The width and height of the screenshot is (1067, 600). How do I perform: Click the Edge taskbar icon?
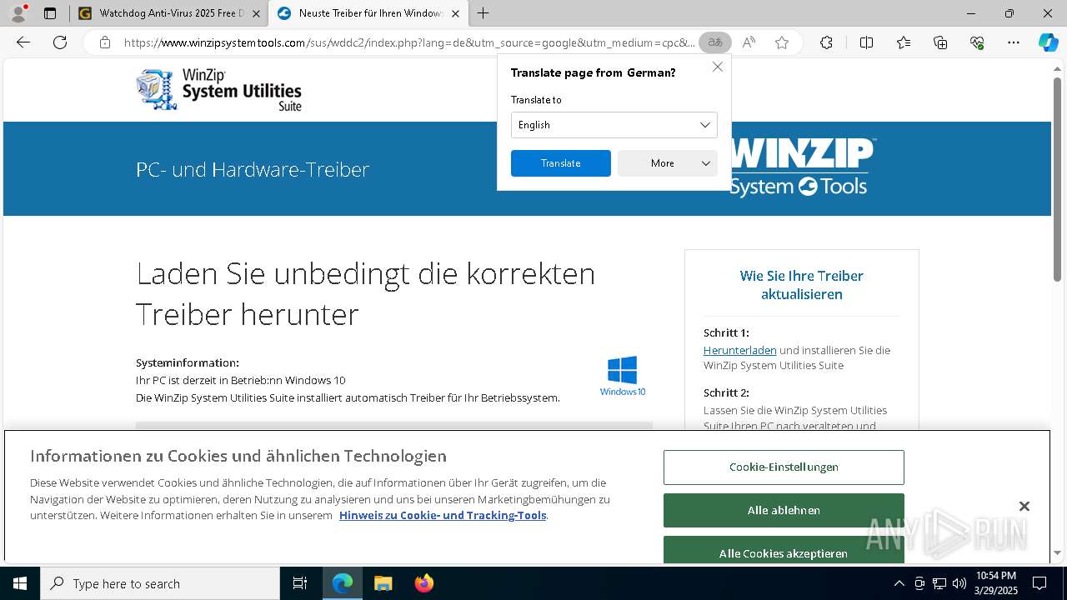tap(343, 583)
